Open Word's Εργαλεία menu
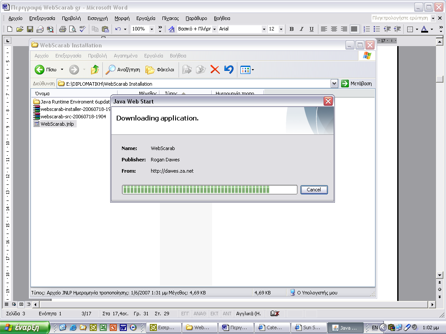 [x=145, y=18]
